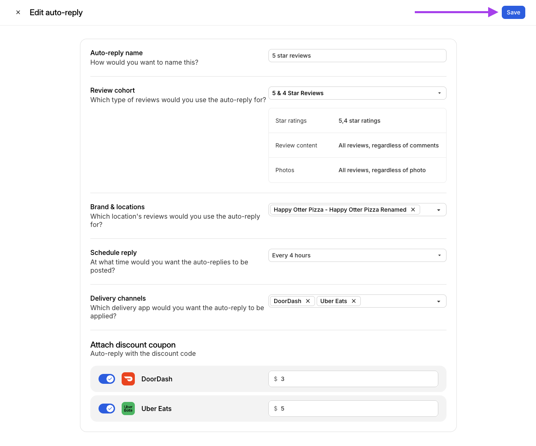This screenshot has width=536, height=446.
Task: Click the DoorDash coupon row label
Action: [157, 379]
